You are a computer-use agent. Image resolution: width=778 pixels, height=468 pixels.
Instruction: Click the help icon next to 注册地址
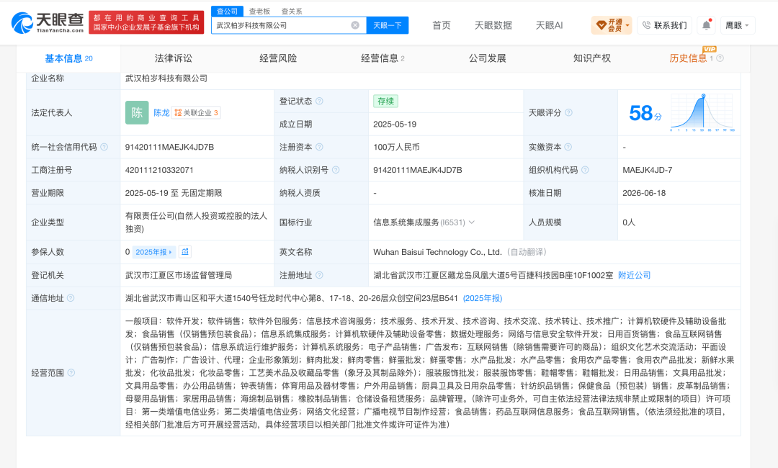coord(320,275)
